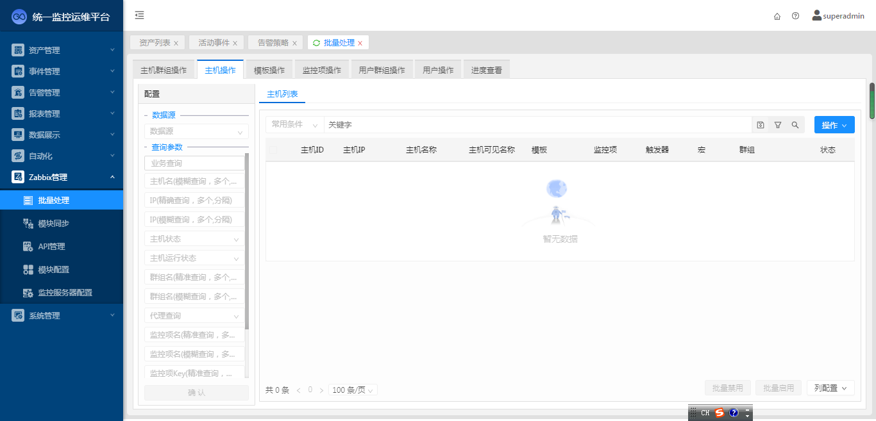Switch to 用户群组操作 tab
Screen dimensions: 876x421
[x=382, y=70]
